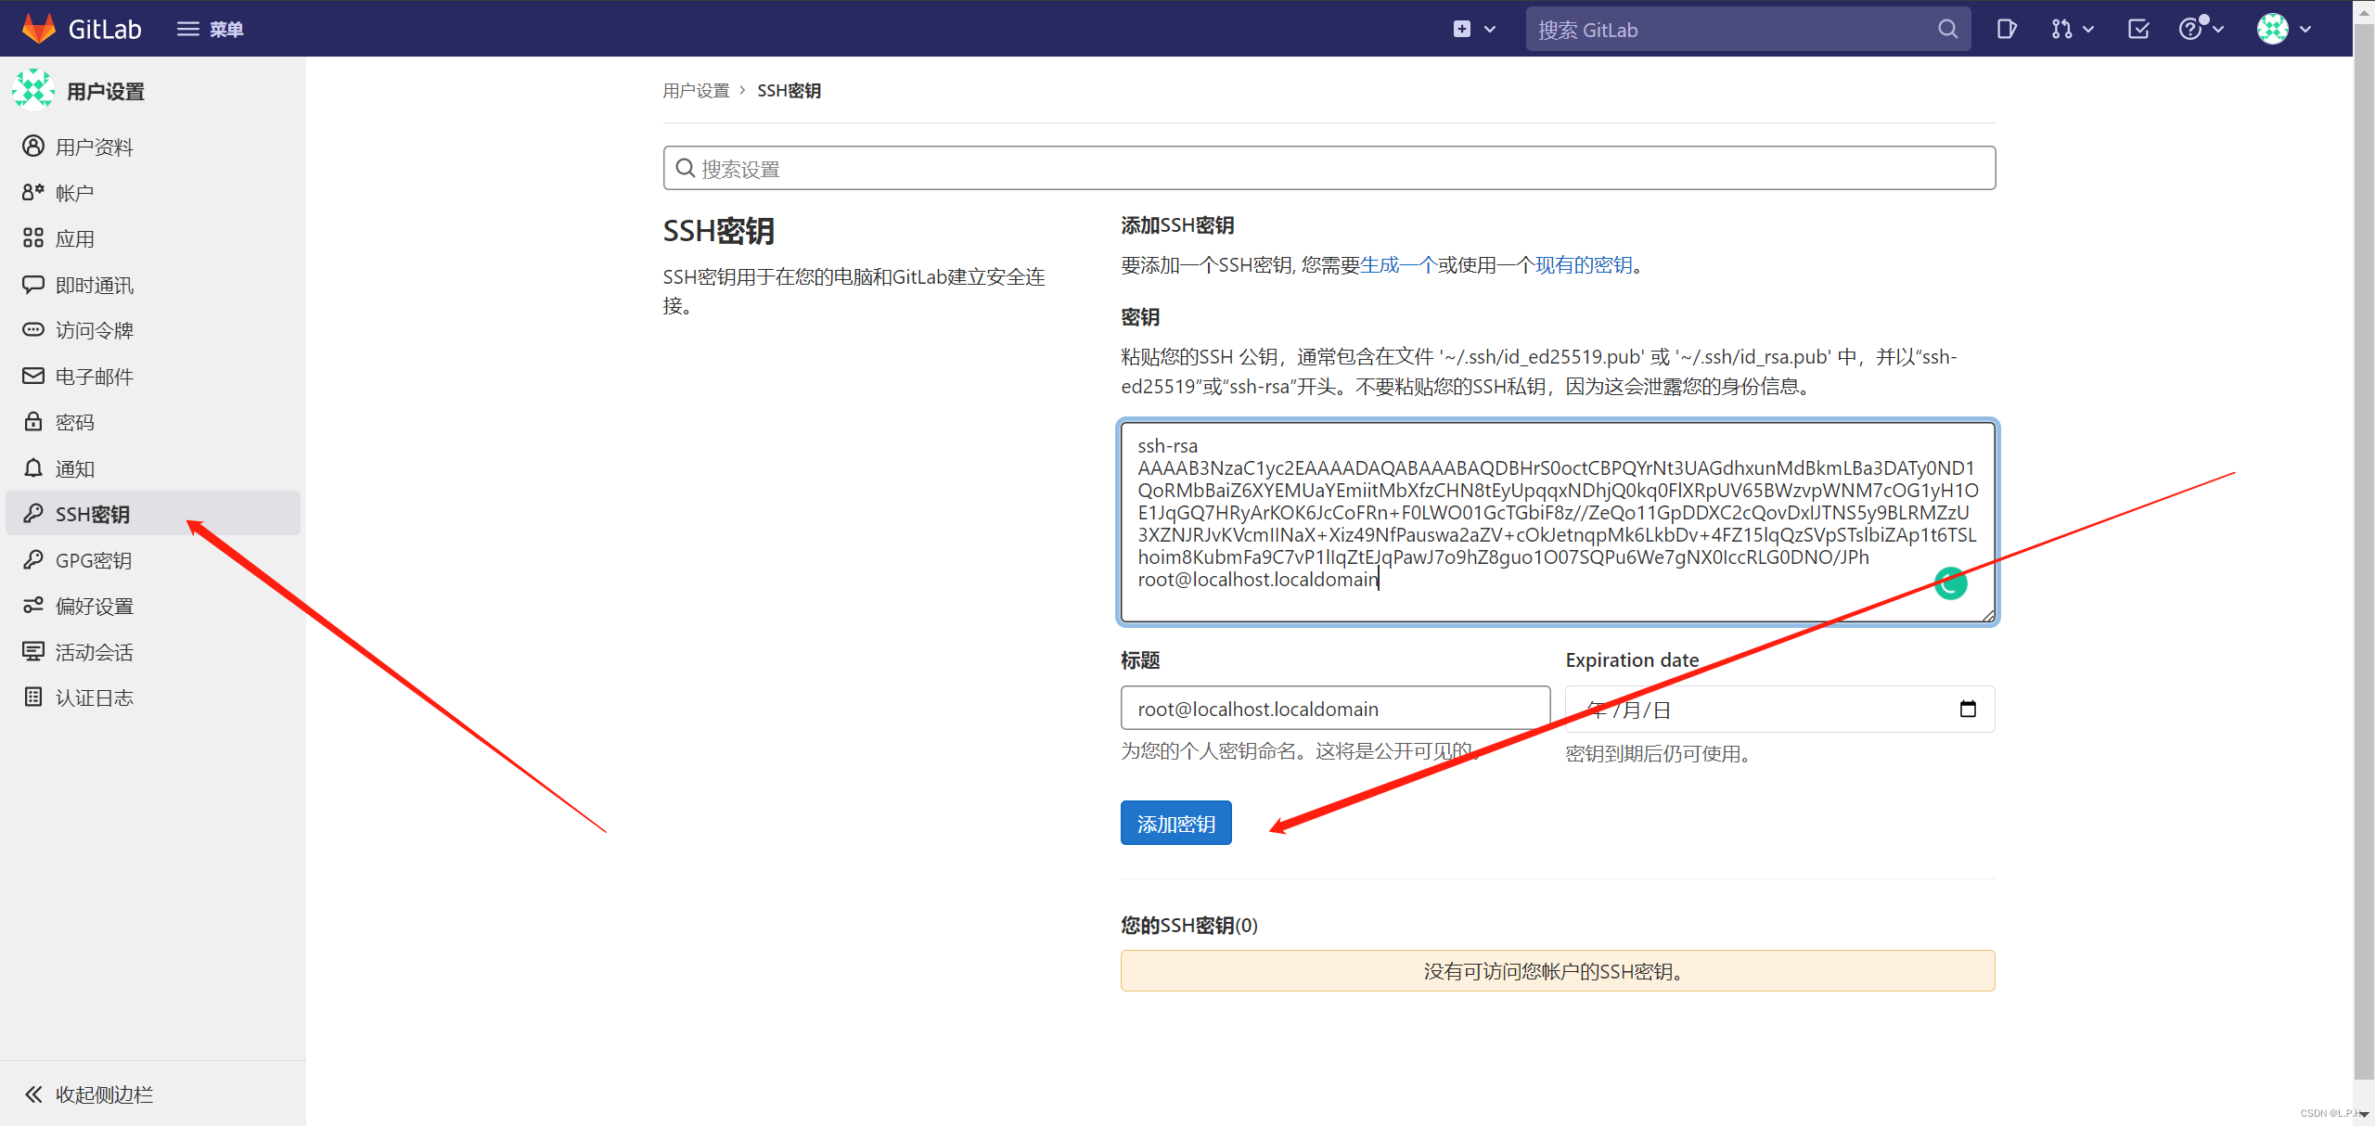Open 即时通讯 chat settings
This screenshot has height=1126, width=2375.
point(153,285)
